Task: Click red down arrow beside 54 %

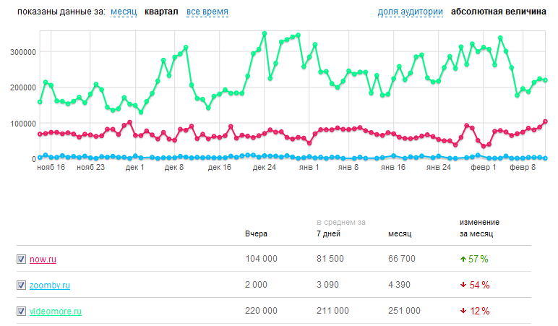Action: (463, 286)
